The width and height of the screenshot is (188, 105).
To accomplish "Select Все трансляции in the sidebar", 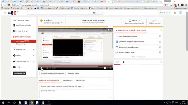I will (21, 44).
